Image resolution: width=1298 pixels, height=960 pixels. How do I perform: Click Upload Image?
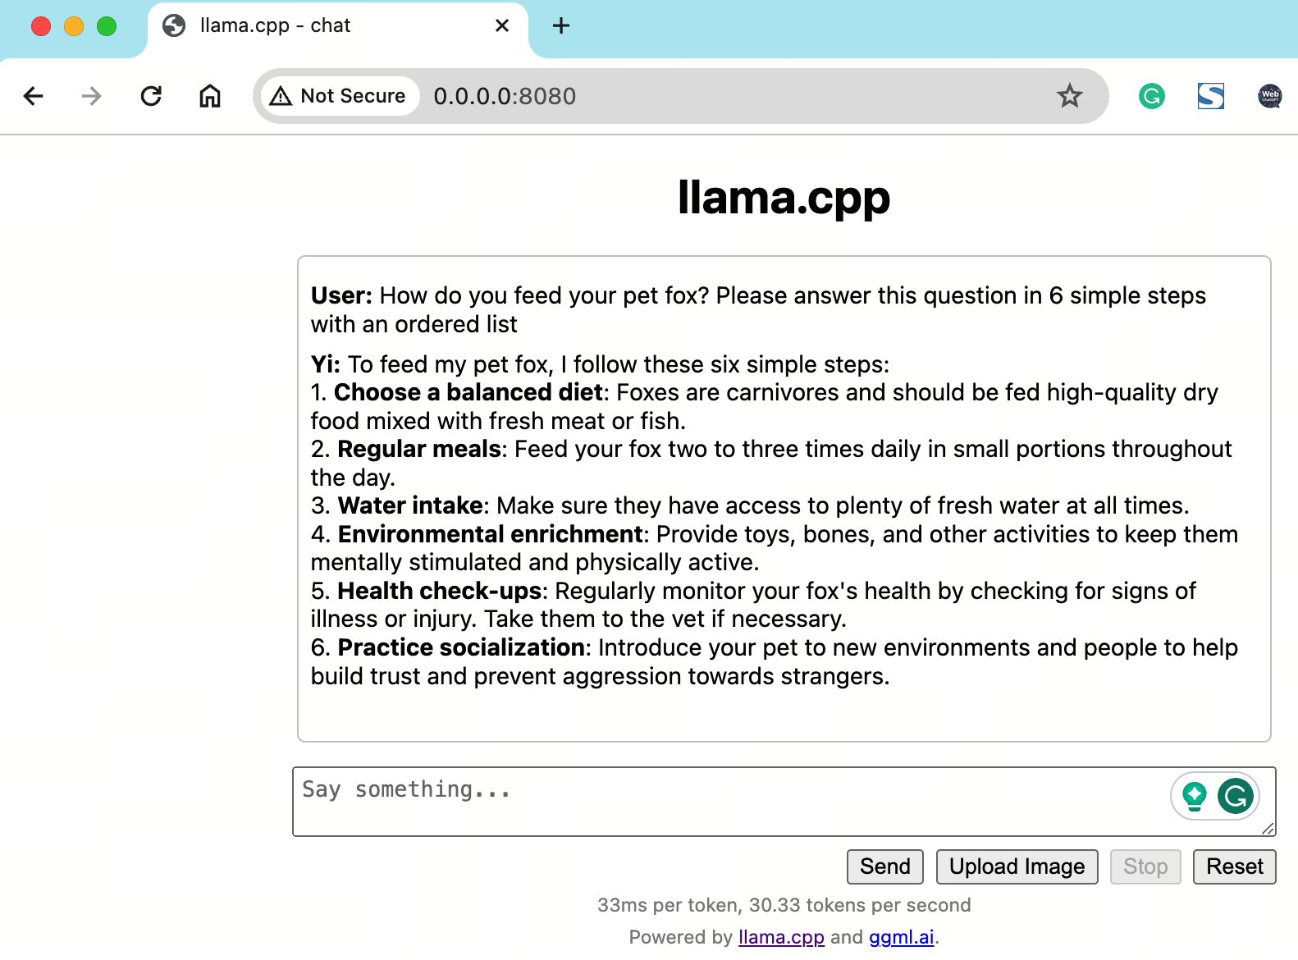coord(1017,866)
